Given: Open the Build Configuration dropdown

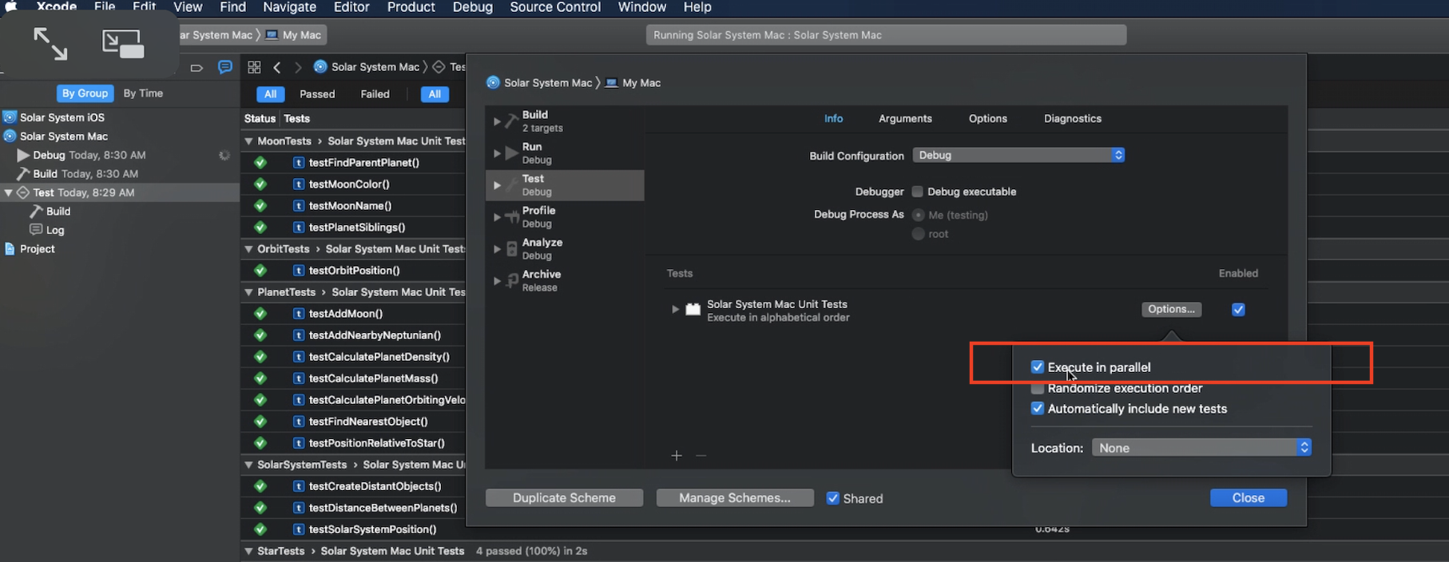Looking at the screenshot, I should tap(1018, 155).
